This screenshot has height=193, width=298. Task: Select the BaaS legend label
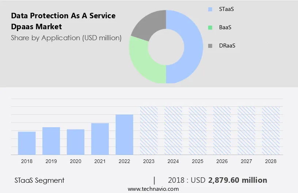tap(225, 27)
